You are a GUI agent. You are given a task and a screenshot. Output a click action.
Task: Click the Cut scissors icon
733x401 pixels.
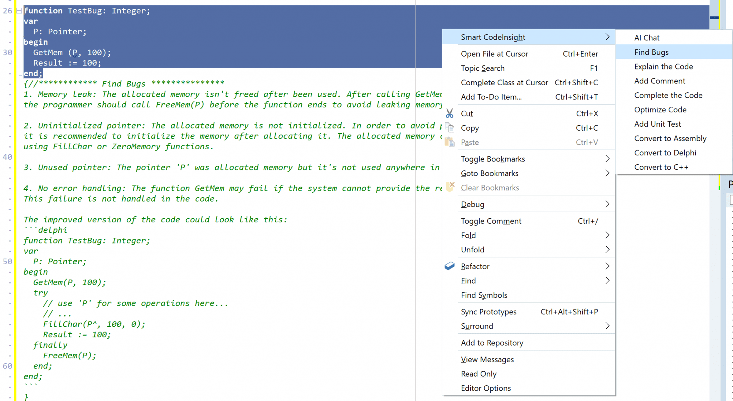[x=450, y=113]
